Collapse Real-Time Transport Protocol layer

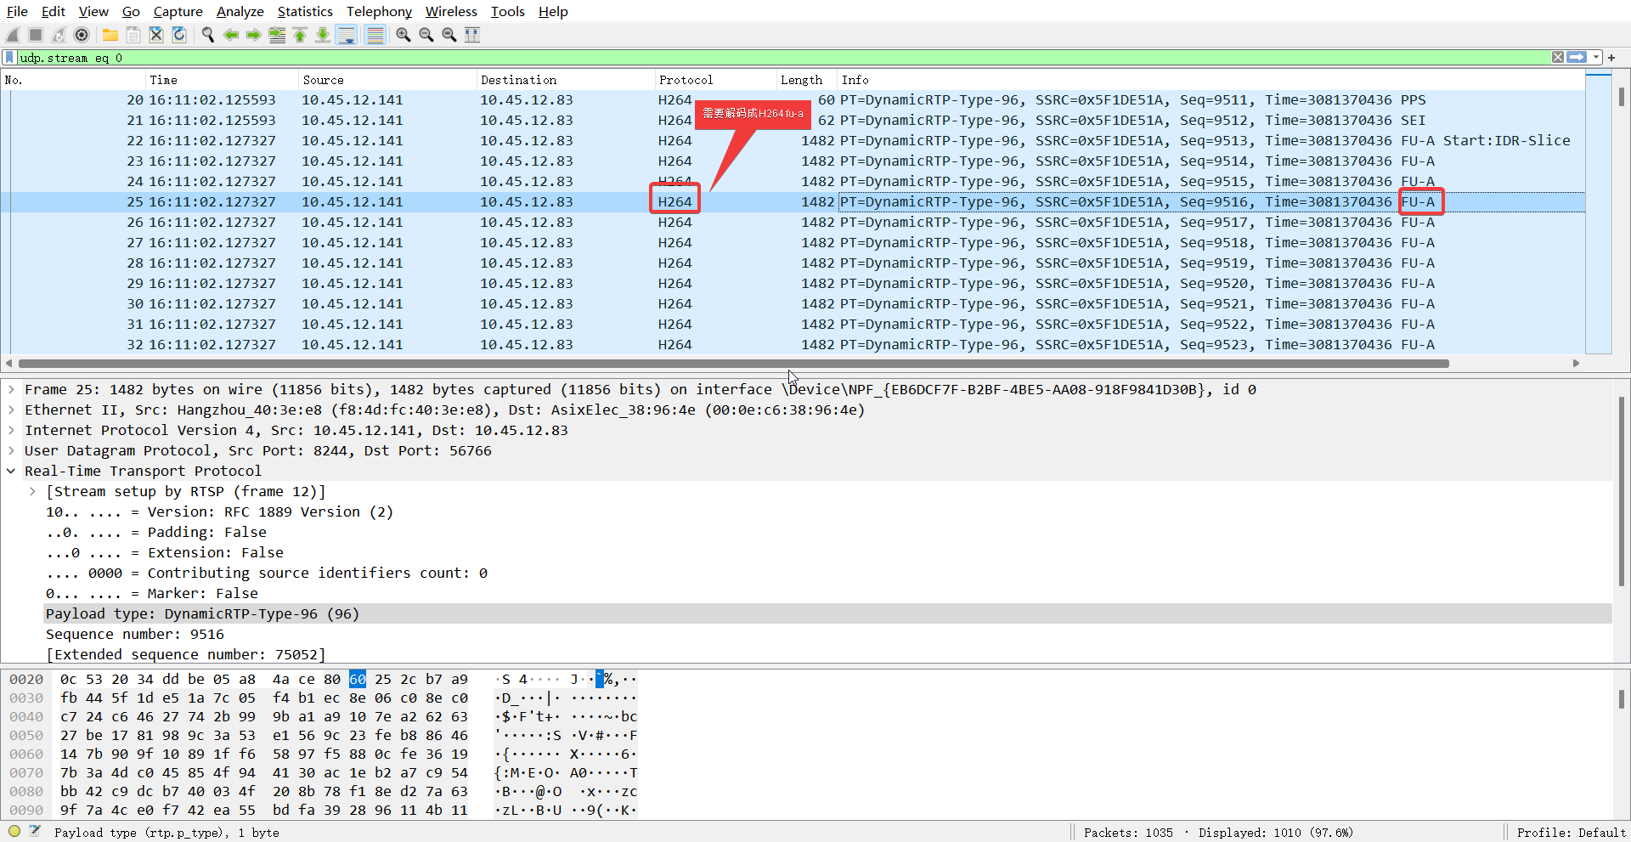tap(11, 471)
